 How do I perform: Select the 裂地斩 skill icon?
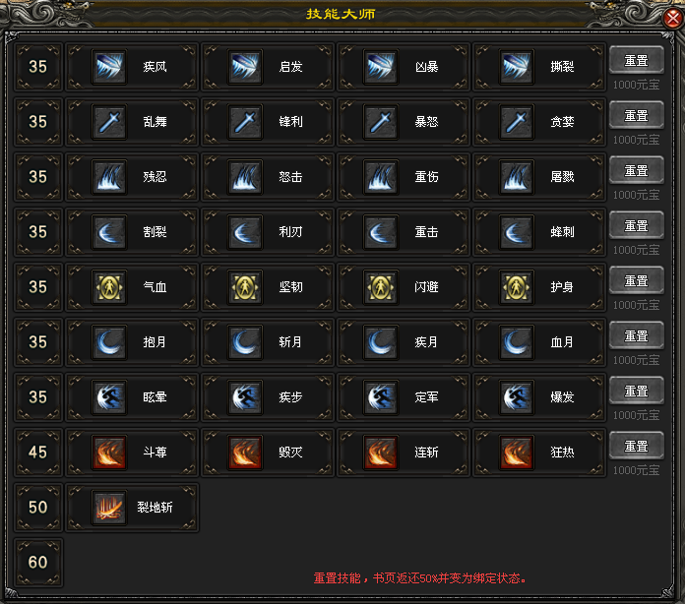[x=109, y=507]
